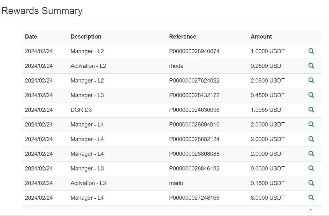Image resolution: width=329 pixels, height=216 pixels.
Task: Click reference P000000028882124
Action: (x=194, y=139)
